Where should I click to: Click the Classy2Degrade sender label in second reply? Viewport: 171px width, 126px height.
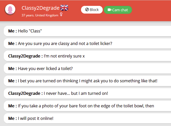point(25,93)
